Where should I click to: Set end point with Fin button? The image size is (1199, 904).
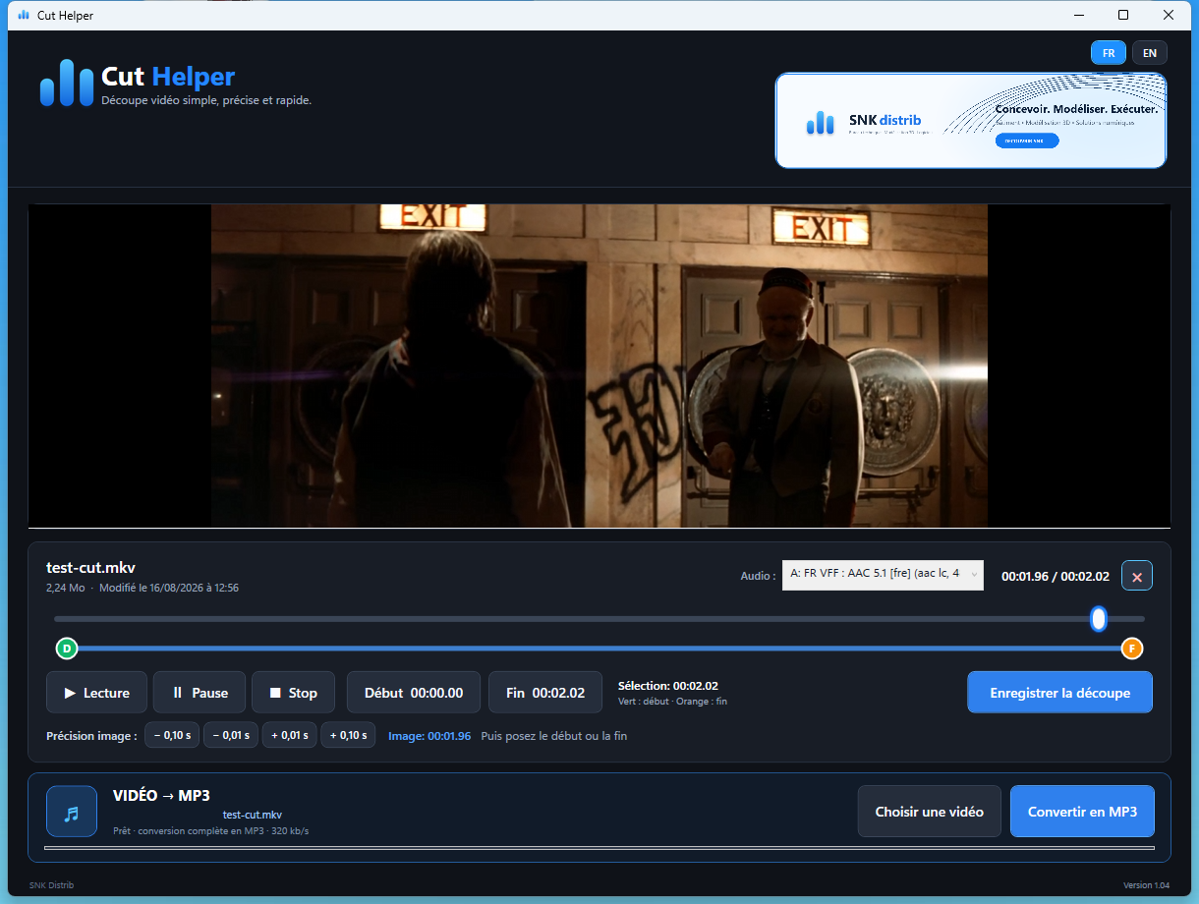tap(545, 693)
